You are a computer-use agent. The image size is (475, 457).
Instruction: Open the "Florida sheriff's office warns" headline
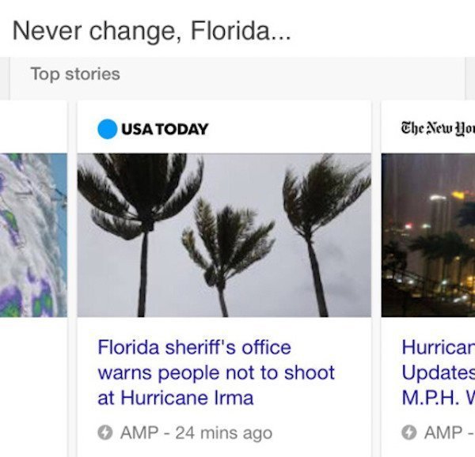pyautogui.click(x=215, y=372)
